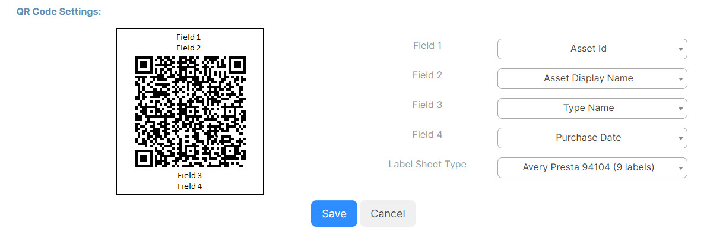726x234 pixels.
Task: Open the Field 3 Type Name dropdown
Action: (x=592, y=108)
